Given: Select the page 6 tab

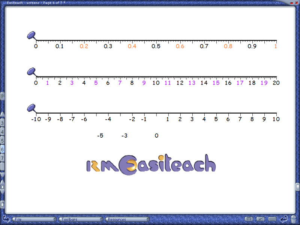Looking at the screenshot, I should tap(2, 149).
